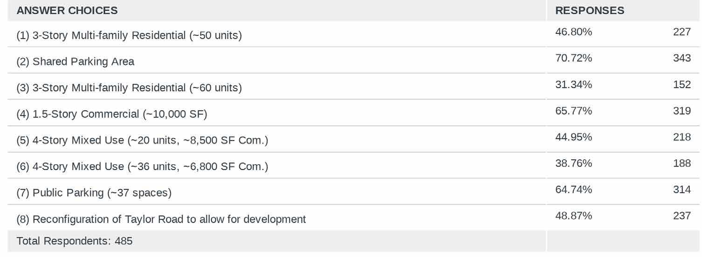Select the Public Parking (~37 spaces) row
Image resolution: width=702 pixels, height=257 pixels.
click(x=94, y=193)
